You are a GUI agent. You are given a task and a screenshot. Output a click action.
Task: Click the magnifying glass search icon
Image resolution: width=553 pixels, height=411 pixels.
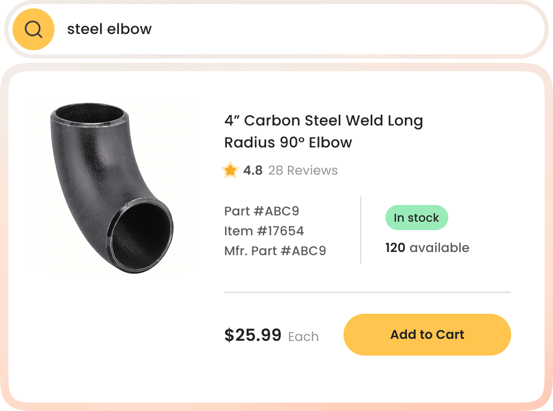click(x=34, y=29)
